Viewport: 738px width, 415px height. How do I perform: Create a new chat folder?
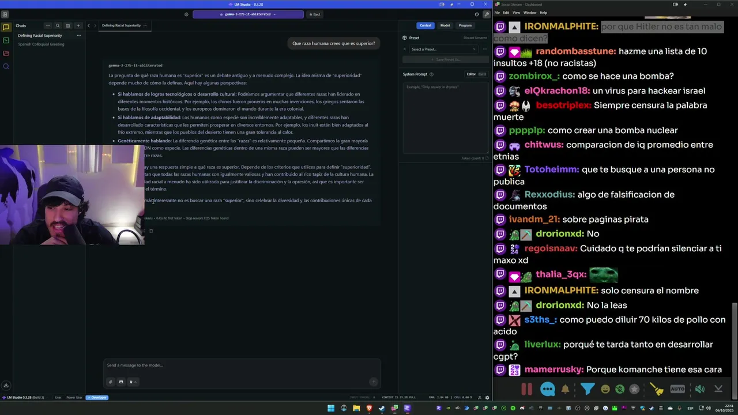point(67,25)
